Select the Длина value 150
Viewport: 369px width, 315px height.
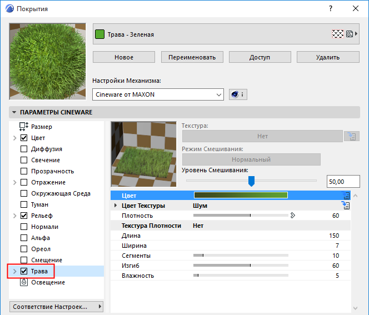coord(334,236)
